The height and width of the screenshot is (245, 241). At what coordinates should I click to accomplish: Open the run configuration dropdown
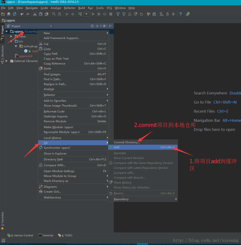86,14
